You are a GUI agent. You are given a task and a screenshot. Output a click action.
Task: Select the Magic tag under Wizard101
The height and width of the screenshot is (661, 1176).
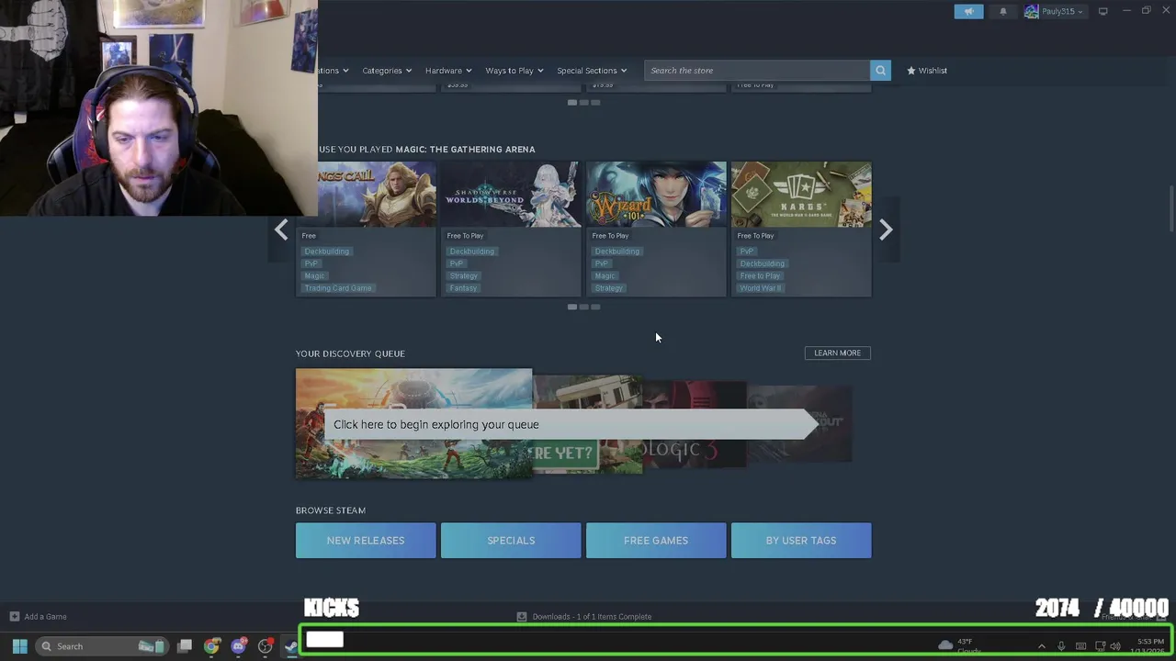605,275
